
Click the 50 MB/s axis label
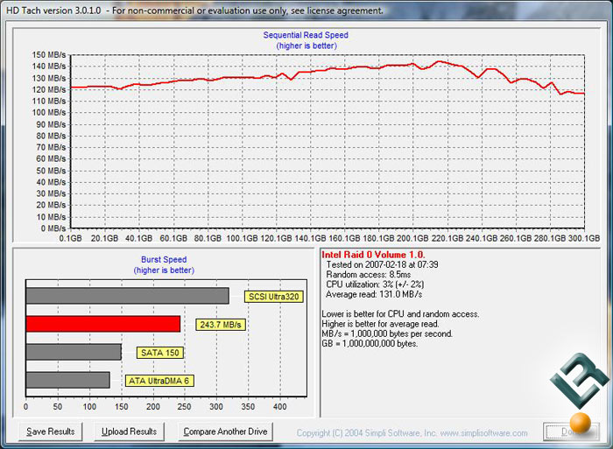[x=51, y=171]
